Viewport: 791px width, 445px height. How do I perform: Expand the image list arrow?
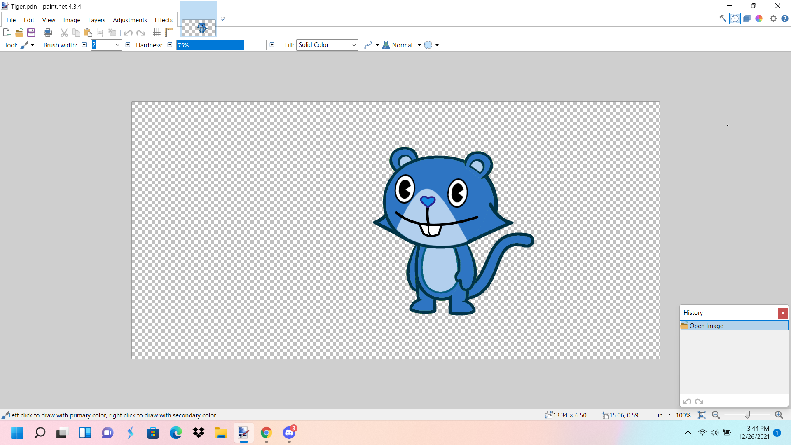point(223,19)
